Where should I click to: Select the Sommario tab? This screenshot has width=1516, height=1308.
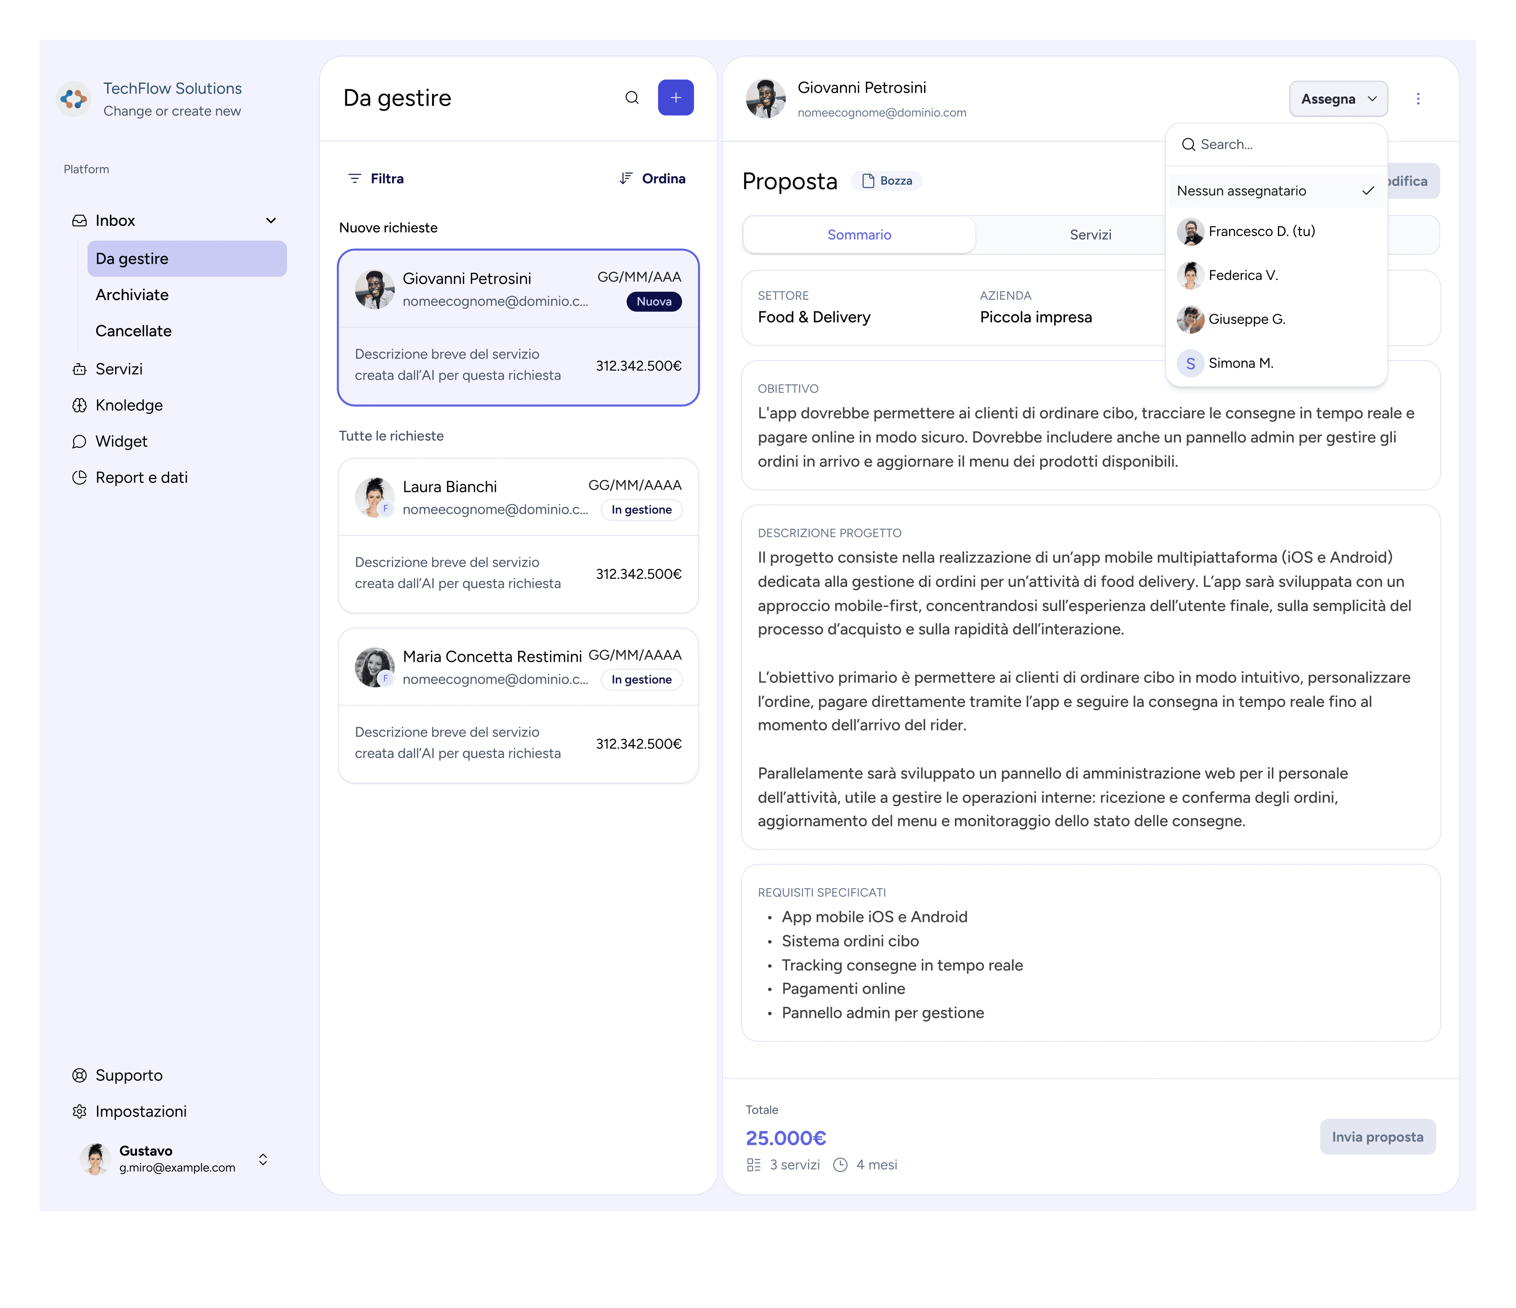coord(859,235)
